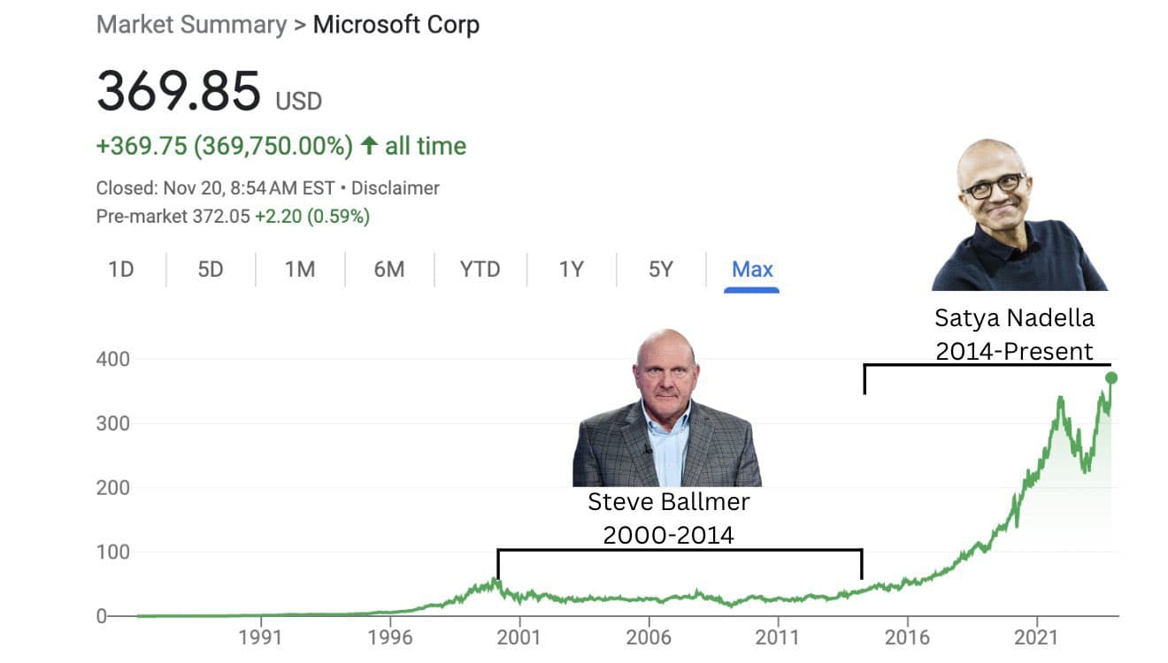Open the Market Summary link
The image size is (1168, 663).
191,25
